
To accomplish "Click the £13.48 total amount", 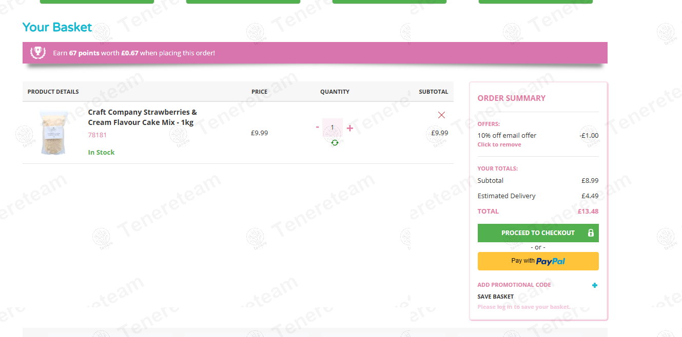I will click(588, 211).
